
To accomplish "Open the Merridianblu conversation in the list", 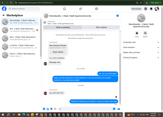I will coord(20,22).
